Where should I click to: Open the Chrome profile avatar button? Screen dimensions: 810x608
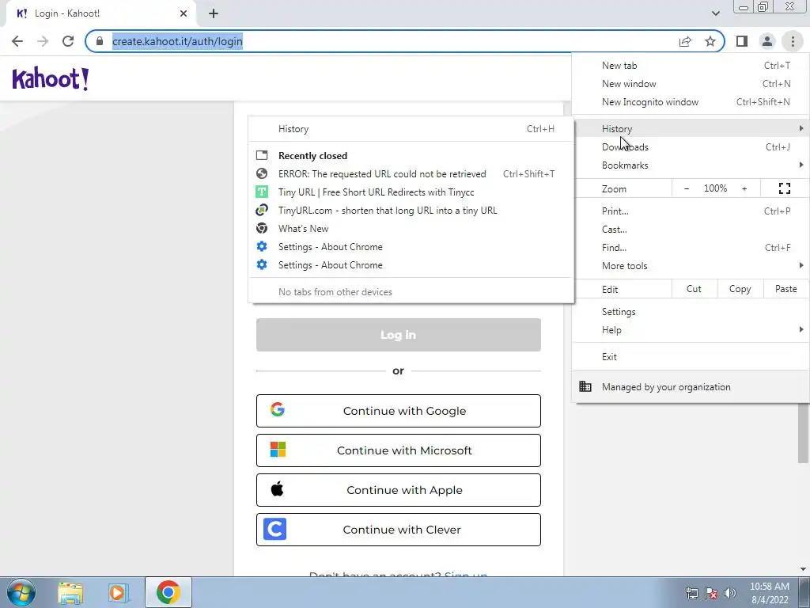(x=767, y=41)
